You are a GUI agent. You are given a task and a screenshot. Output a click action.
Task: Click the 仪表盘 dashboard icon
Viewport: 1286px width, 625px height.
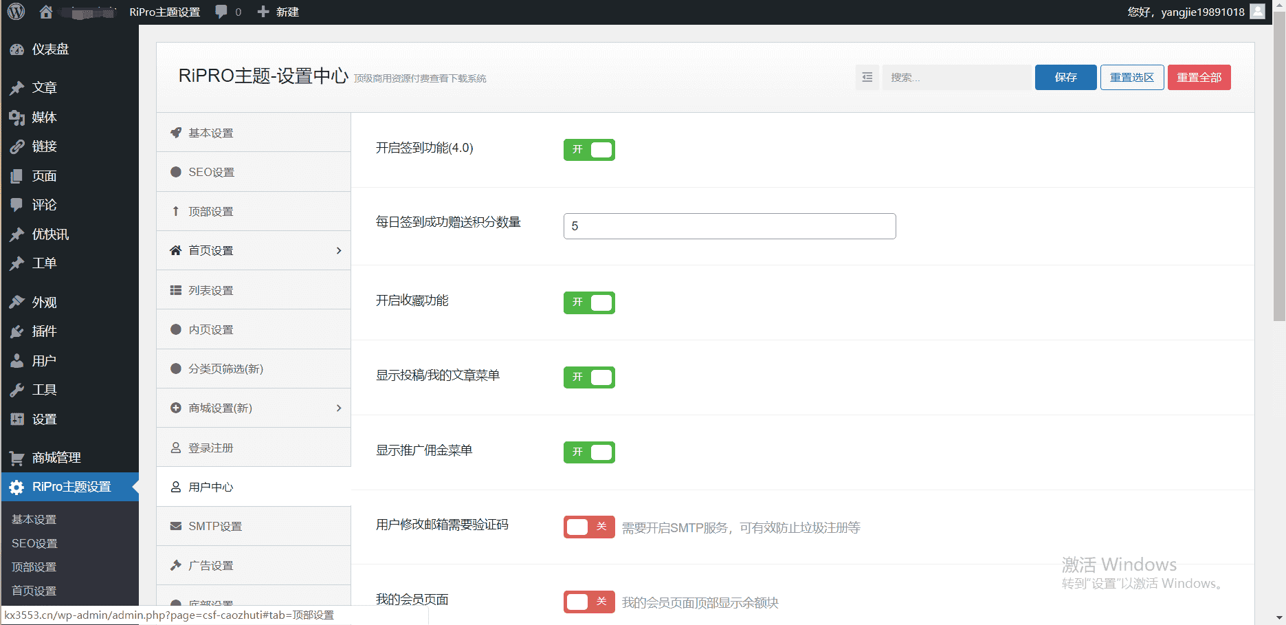17,50
